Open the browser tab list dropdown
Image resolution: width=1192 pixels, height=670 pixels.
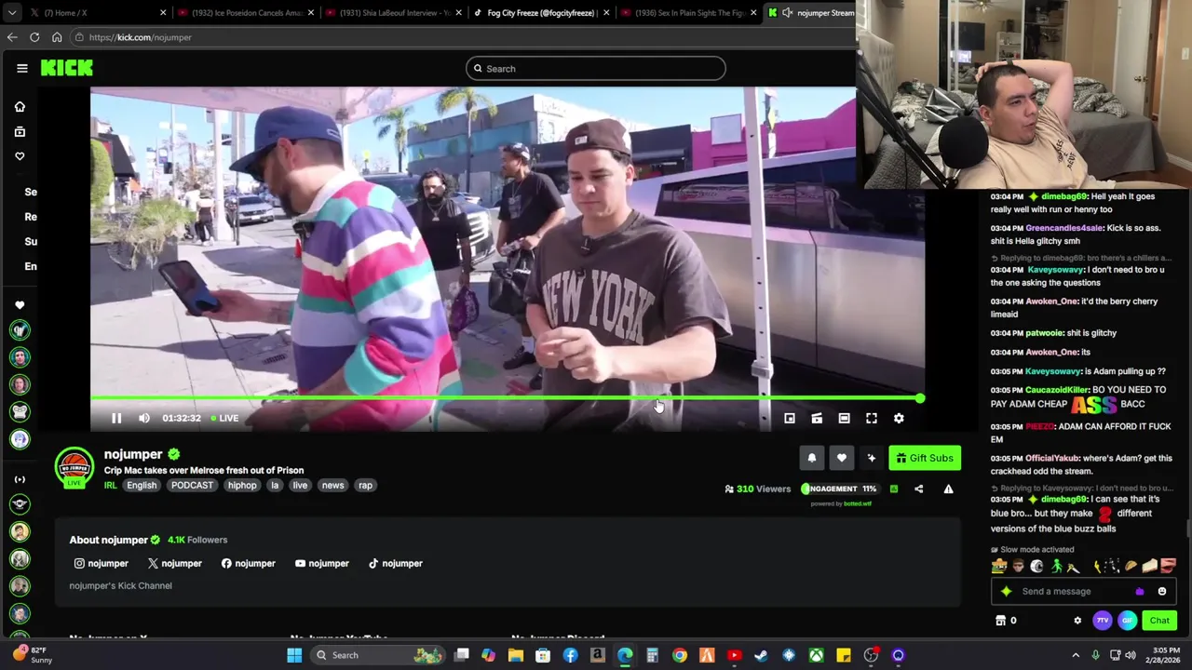point(11,13)
